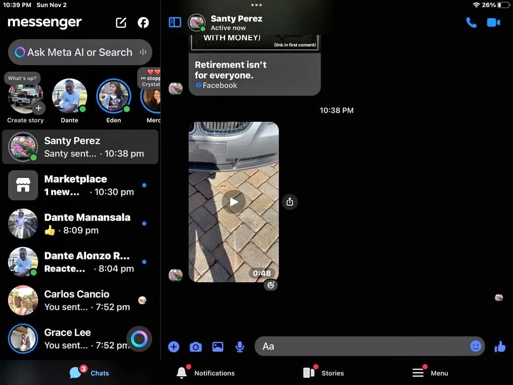
Task: Share the video using the share icon
Action: pos(290,202)
